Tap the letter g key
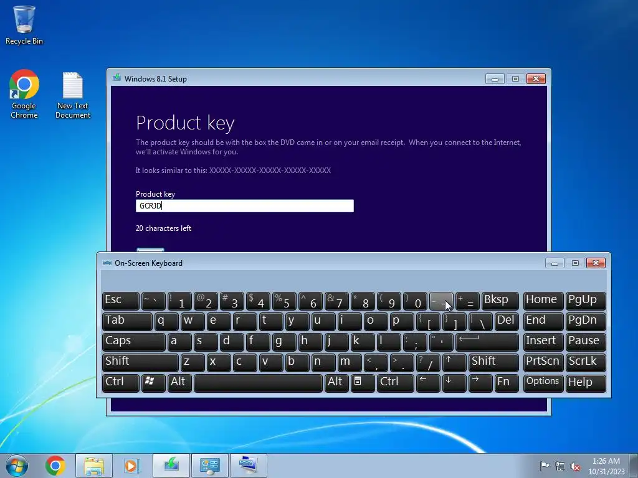This screenshot has width=638, height=478. click(x=283, y=342)
